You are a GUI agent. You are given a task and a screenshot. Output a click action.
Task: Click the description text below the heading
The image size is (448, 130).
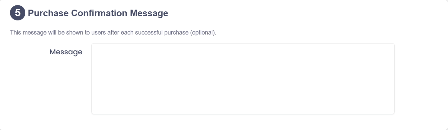pyautogui.click(x=113, y=32)
